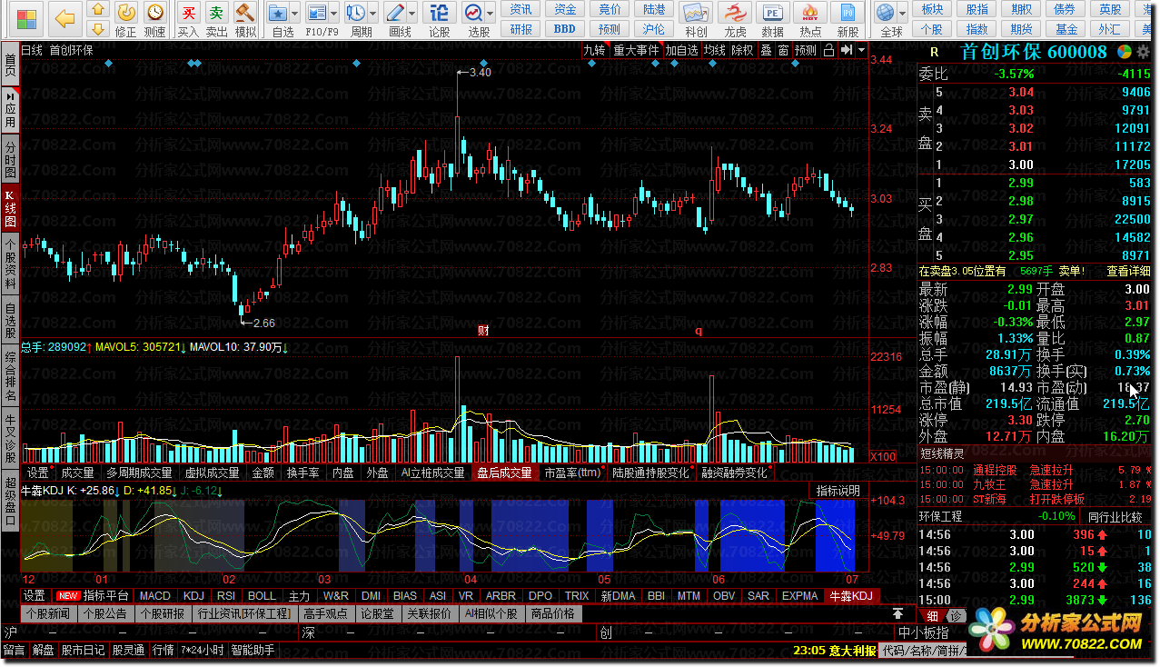The width and height of the screenshot is (1160, 667).
Task: Expand the 周期 dropdown arrow
Action: pyautogui.click(x=372, y=13)
